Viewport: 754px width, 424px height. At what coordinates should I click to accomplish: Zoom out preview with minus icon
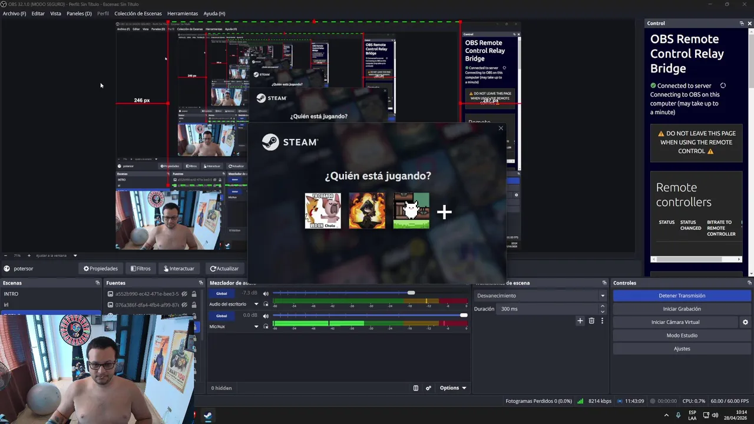coord(6,256)
